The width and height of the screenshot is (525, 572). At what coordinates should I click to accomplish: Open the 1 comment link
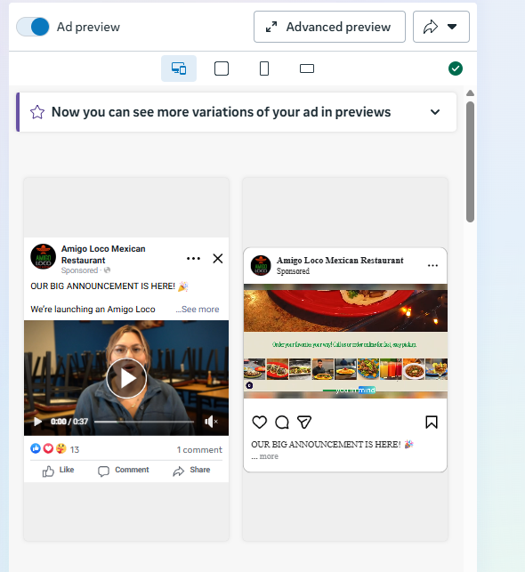coord(199,450)
